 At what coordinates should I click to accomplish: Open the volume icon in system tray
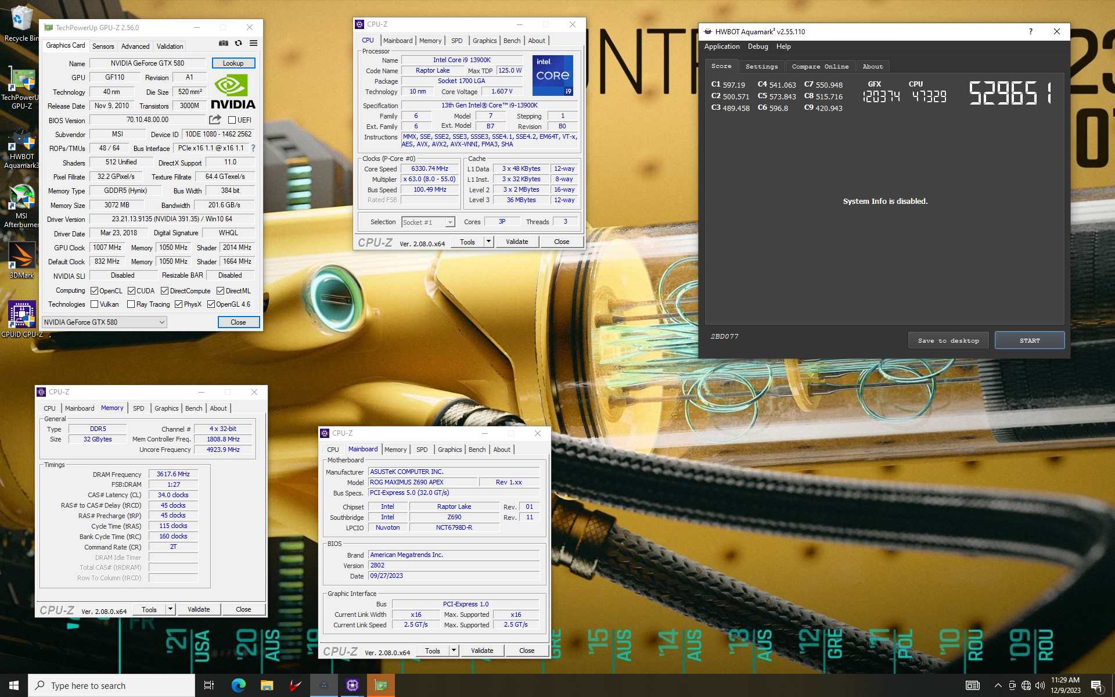(1040, 685)
